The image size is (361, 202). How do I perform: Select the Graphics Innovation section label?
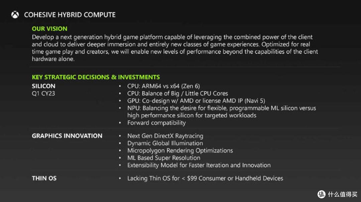pyautogui.click(x=67, y=136)
